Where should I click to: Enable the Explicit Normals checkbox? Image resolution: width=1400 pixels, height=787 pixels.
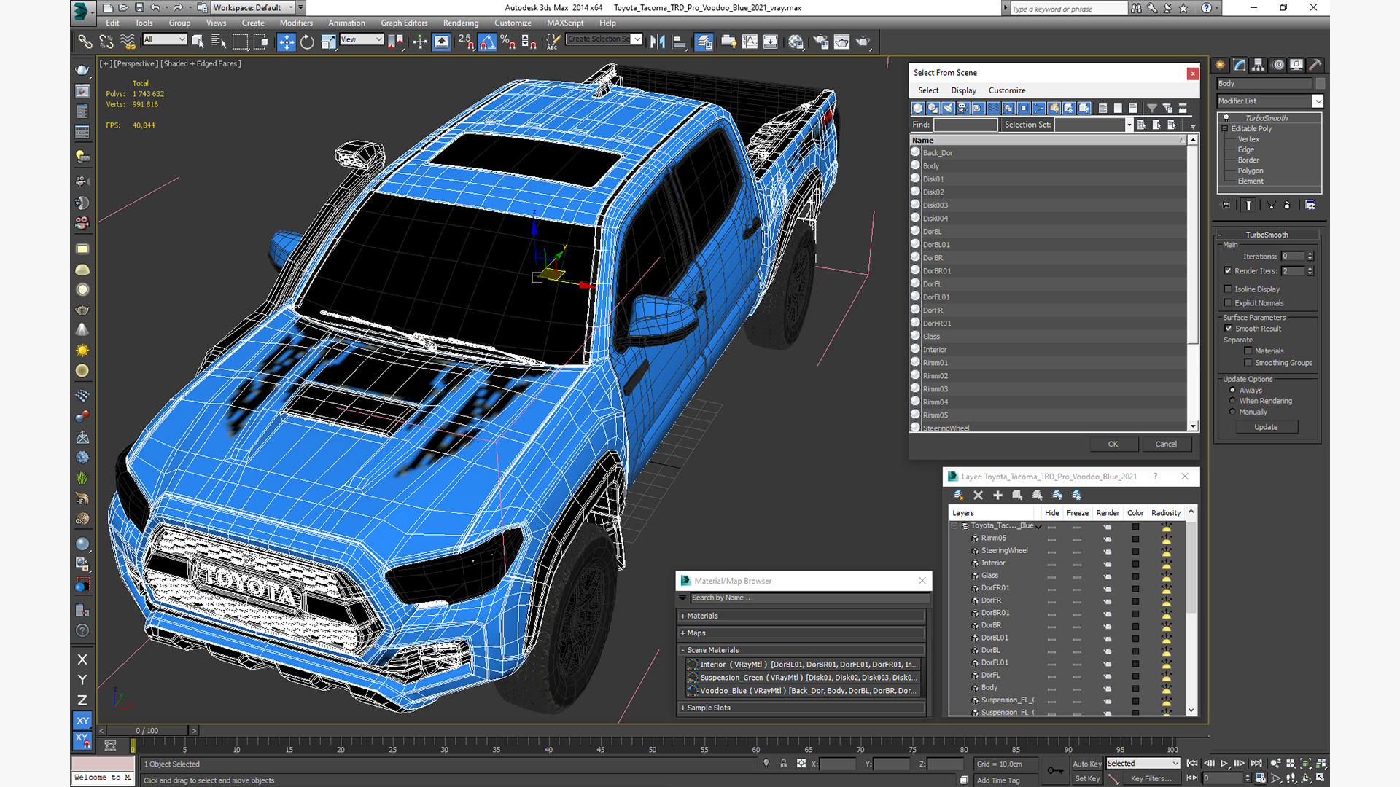pos(1229,303)
